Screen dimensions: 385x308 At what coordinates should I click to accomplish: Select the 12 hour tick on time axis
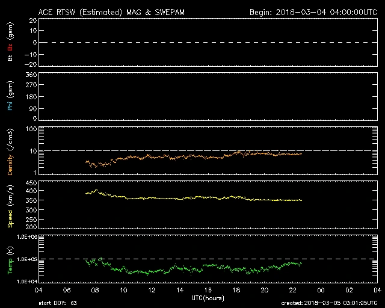pyautogui.click(x=152, y=290)
